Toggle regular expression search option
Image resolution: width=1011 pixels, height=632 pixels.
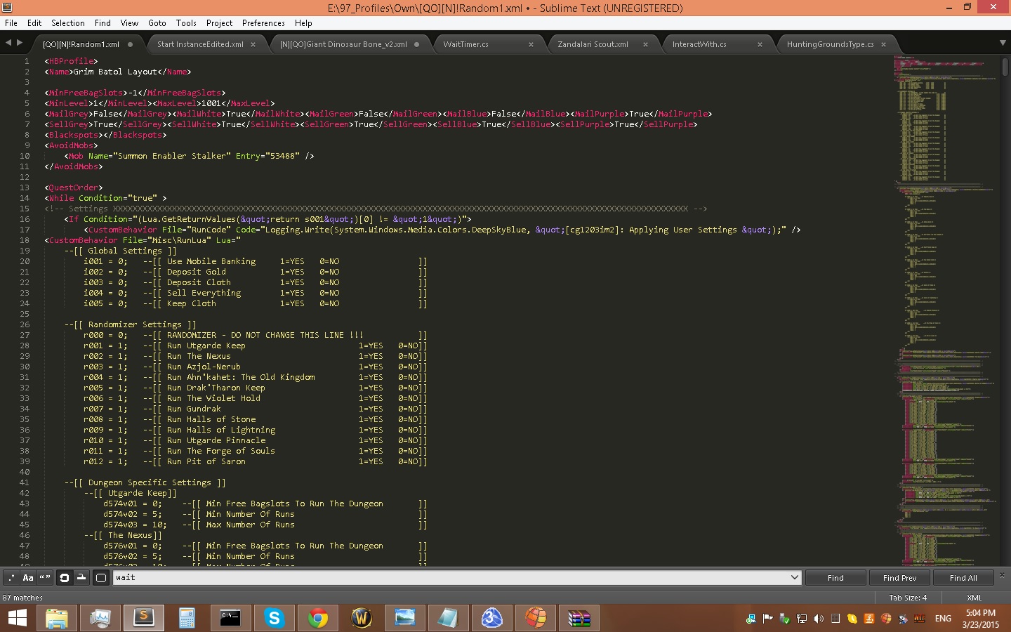pyautogui.click(x=11, y=577)
